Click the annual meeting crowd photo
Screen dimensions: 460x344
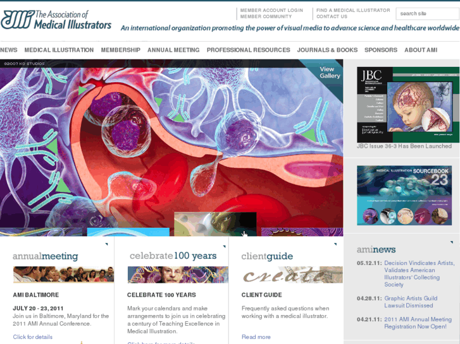pyautogui.click(x=63, y=275)
